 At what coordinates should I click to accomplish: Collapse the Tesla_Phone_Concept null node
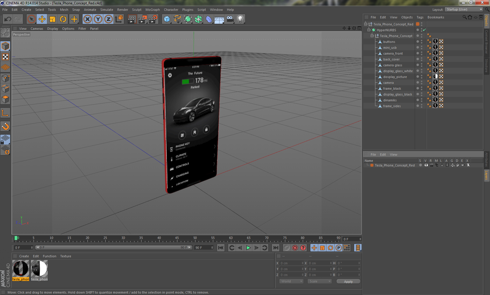coord(372,36)
